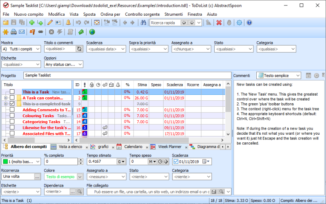Click the green ticket toolbar icon
The width and height of the screenshot is (326, 204).
[x=81, y=32]
